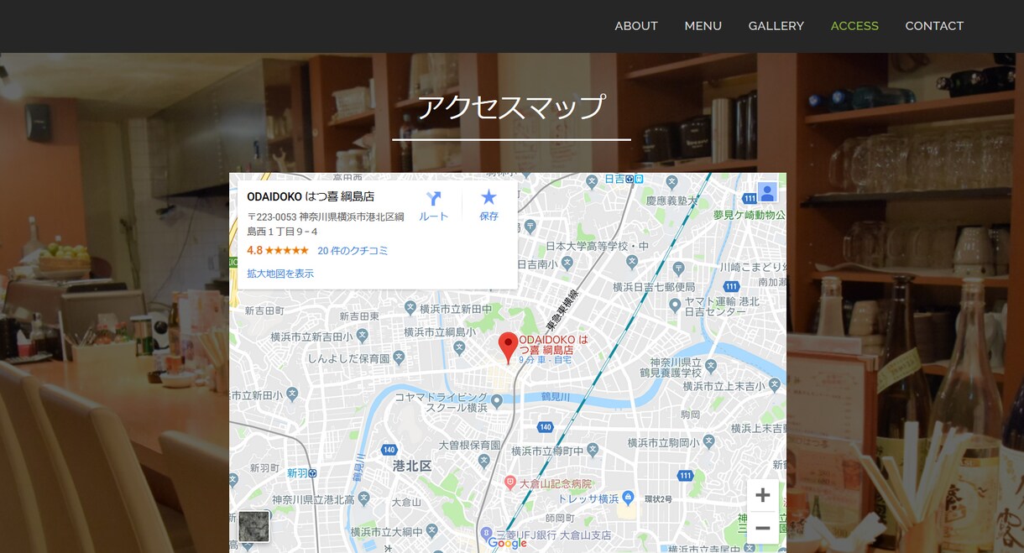Click the 川崎こまどり幼 label
The image size is (1024, 553).
tap(753, 267)
